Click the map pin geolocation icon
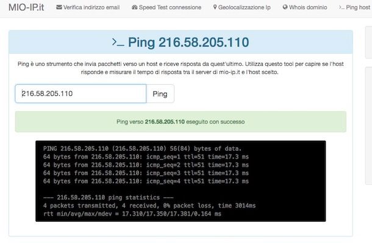Screen dimensions: 372x243 [215, 7]
